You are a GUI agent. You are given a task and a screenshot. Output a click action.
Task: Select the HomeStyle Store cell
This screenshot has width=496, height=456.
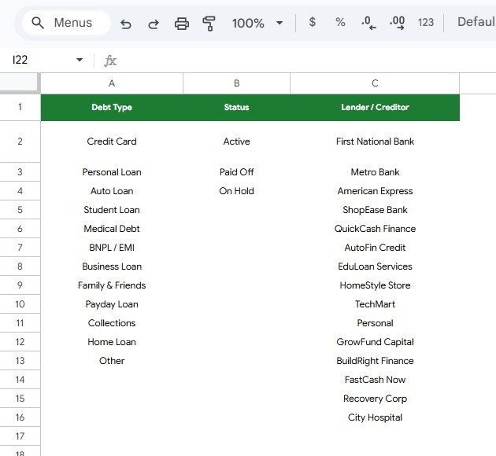pos(375,285)
